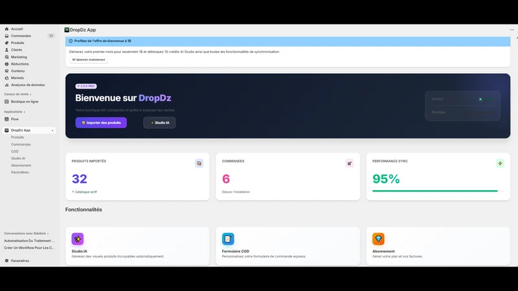Open Commandes under DropDz App
The width and height of the screenshot is (518, 291).
(x=21, y=144)
